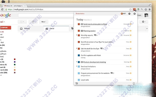Open the Todoist settings gear

[134, 14]
